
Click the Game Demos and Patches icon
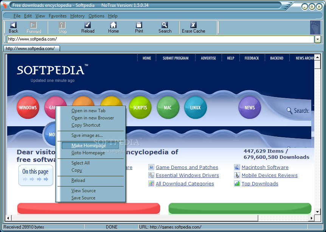coord(151,167)
